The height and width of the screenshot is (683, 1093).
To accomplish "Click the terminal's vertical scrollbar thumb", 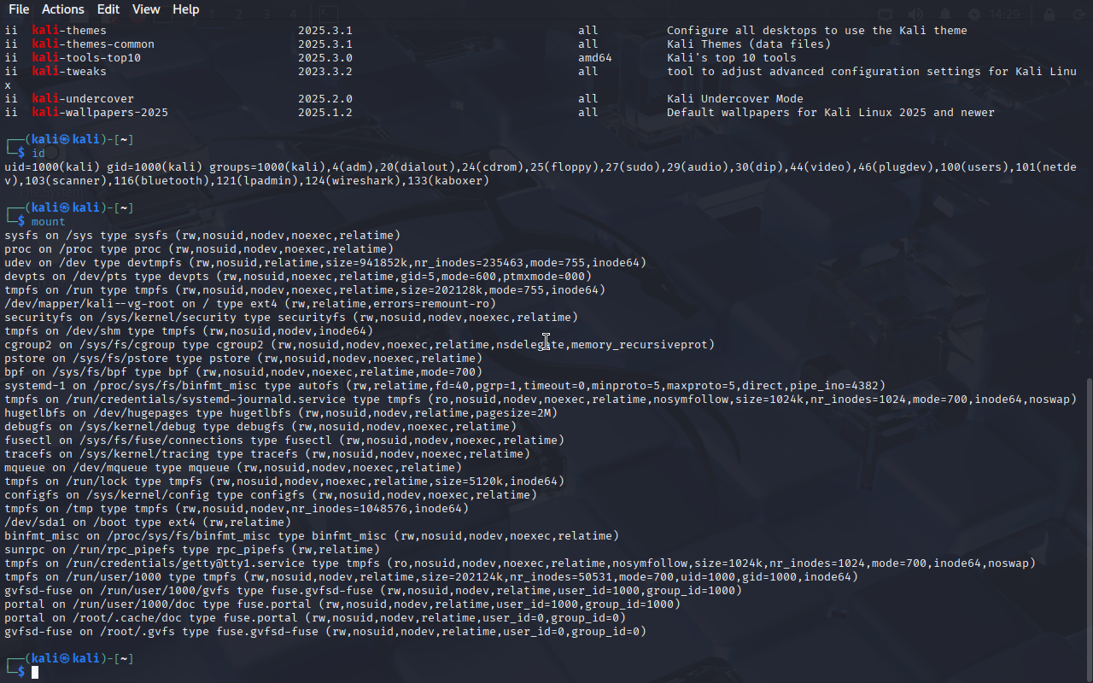I will click(1088, 529).
